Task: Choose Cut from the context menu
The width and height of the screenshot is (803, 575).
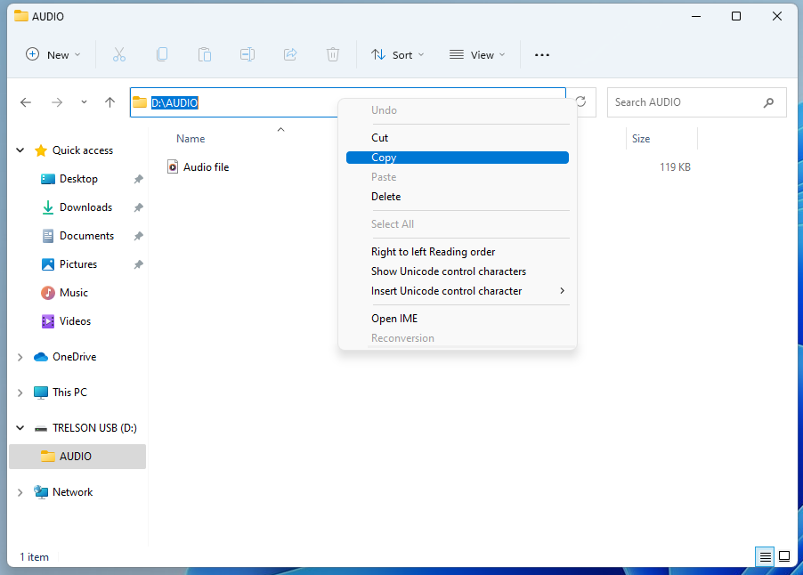Action: (x=458, y=138)
